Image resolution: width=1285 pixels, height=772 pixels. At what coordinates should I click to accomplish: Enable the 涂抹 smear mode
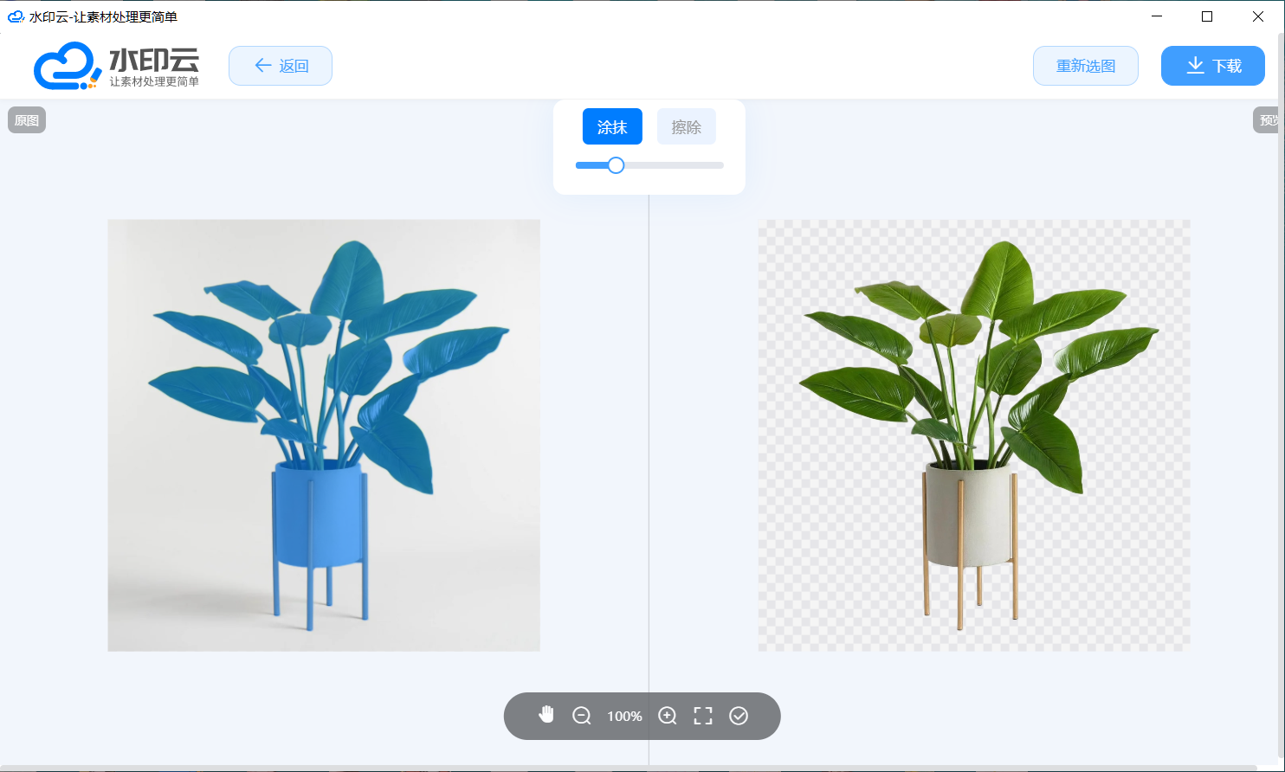click(612, 127)
